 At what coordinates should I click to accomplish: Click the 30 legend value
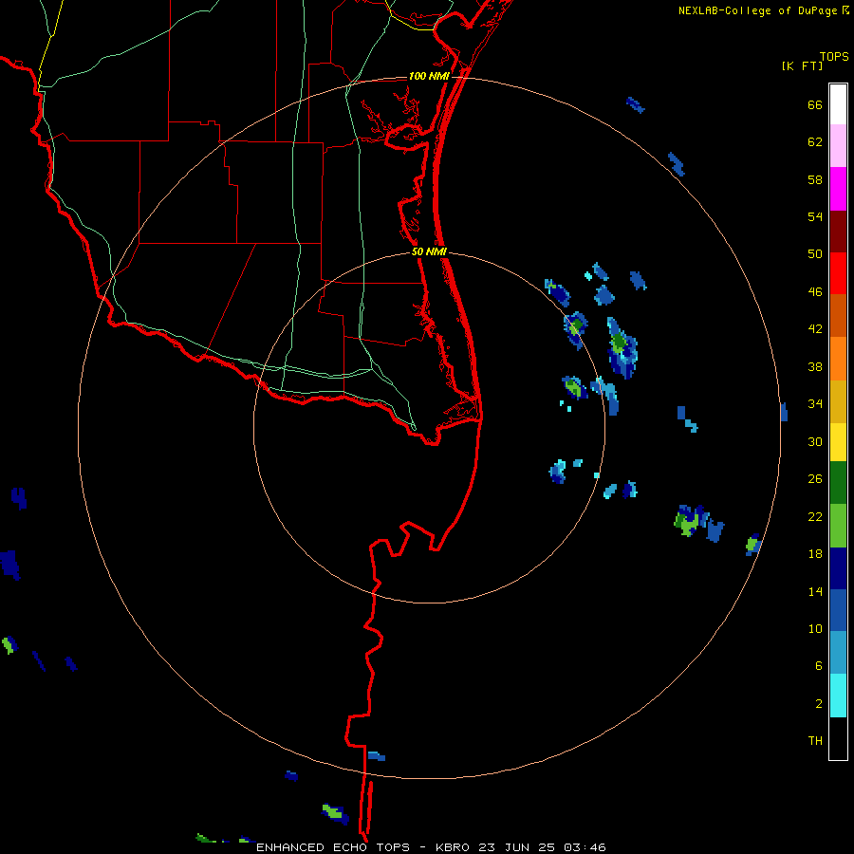click(x=815, y=441)
